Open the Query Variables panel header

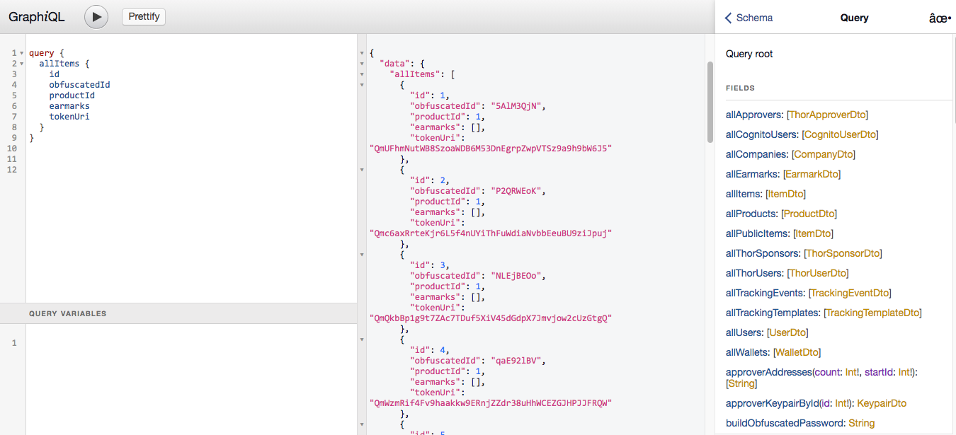pos(67,313)
